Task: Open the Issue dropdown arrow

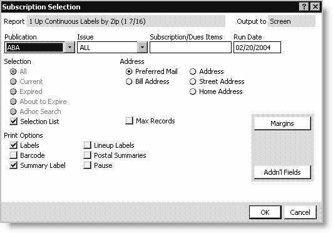Action: click(142, 47)
